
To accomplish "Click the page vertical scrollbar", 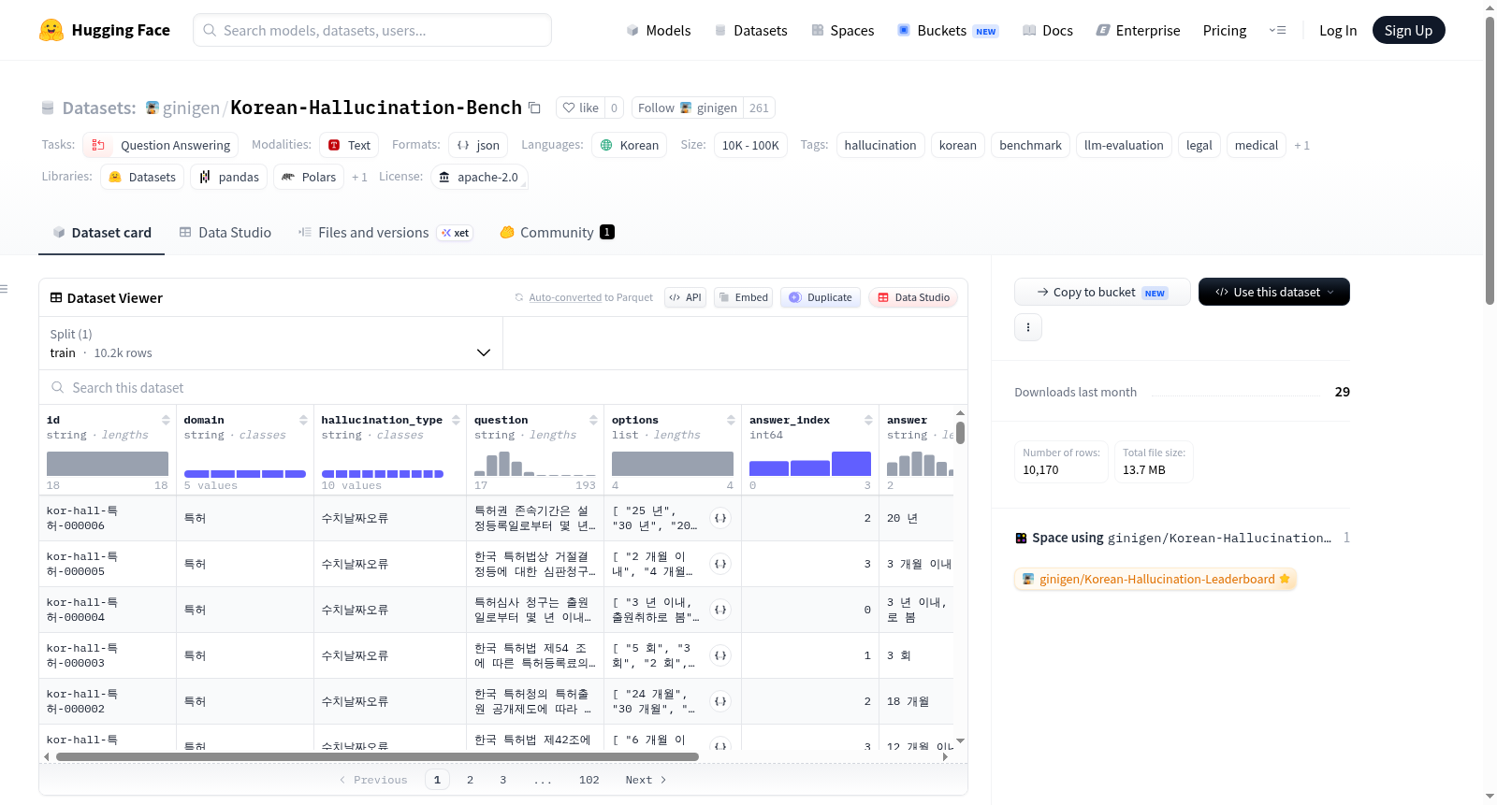I will [x=1490, y=161].
